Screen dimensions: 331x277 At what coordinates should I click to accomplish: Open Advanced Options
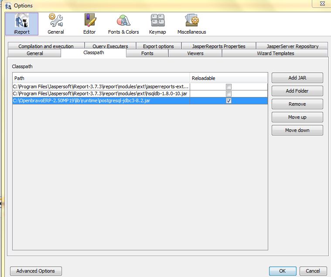click(36, 271)
